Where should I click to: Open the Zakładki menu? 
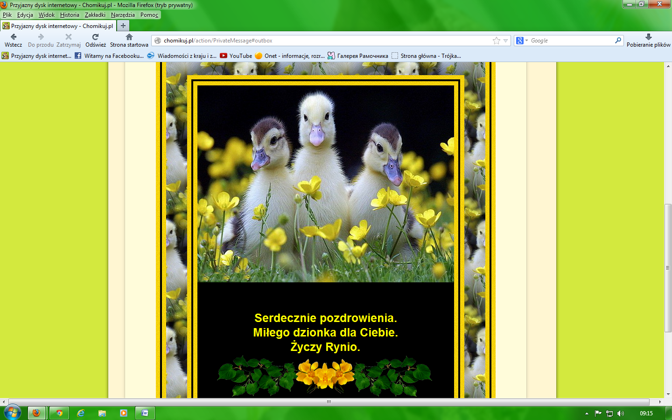[x=95, y=15]
